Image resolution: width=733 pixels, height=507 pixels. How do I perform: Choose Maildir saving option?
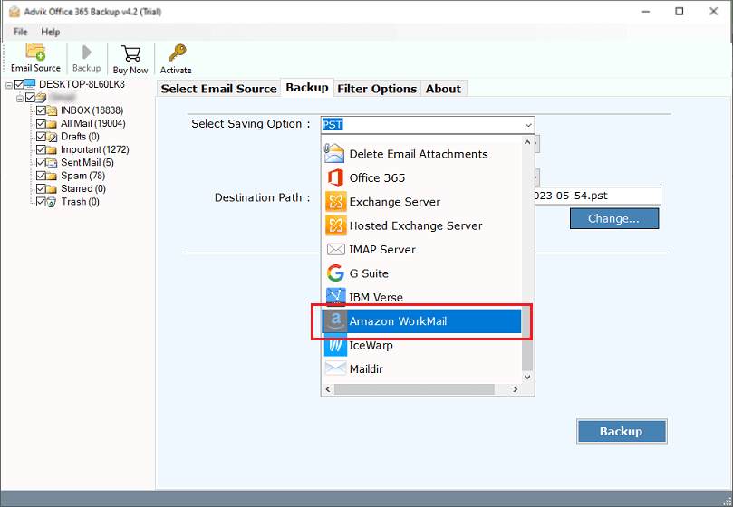tap(421, 368)
